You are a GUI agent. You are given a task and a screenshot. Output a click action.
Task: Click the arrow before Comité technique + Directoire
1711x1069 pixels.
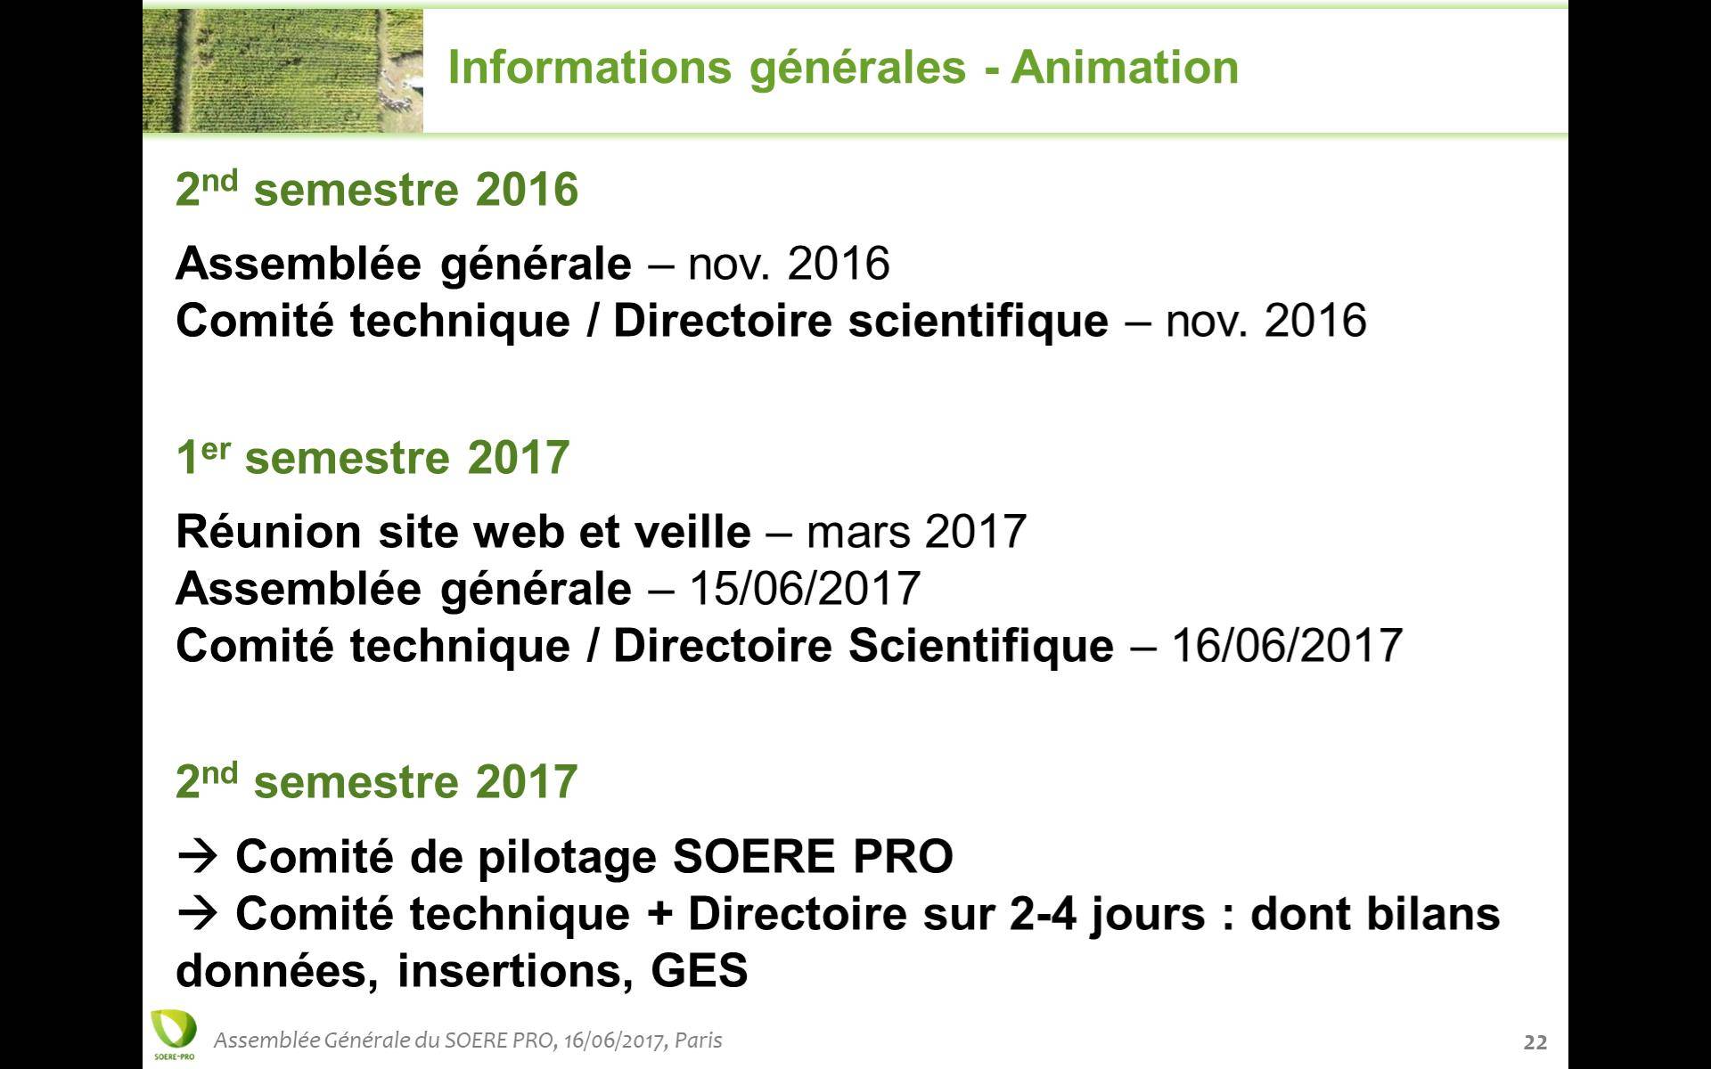click(x=199, y=914)
